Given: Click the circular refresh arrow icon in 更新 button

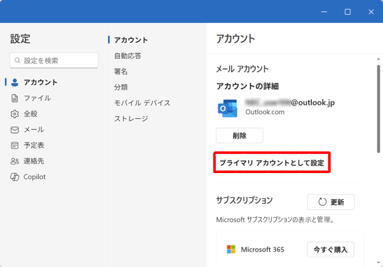Looking at the screenshot, I should pyautogui.click(x=322, y=202).
